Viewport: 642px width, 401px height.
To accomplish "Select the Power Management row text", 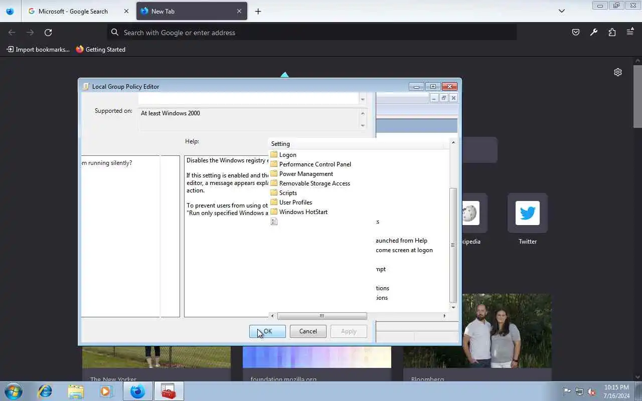I will coord(306,174).
